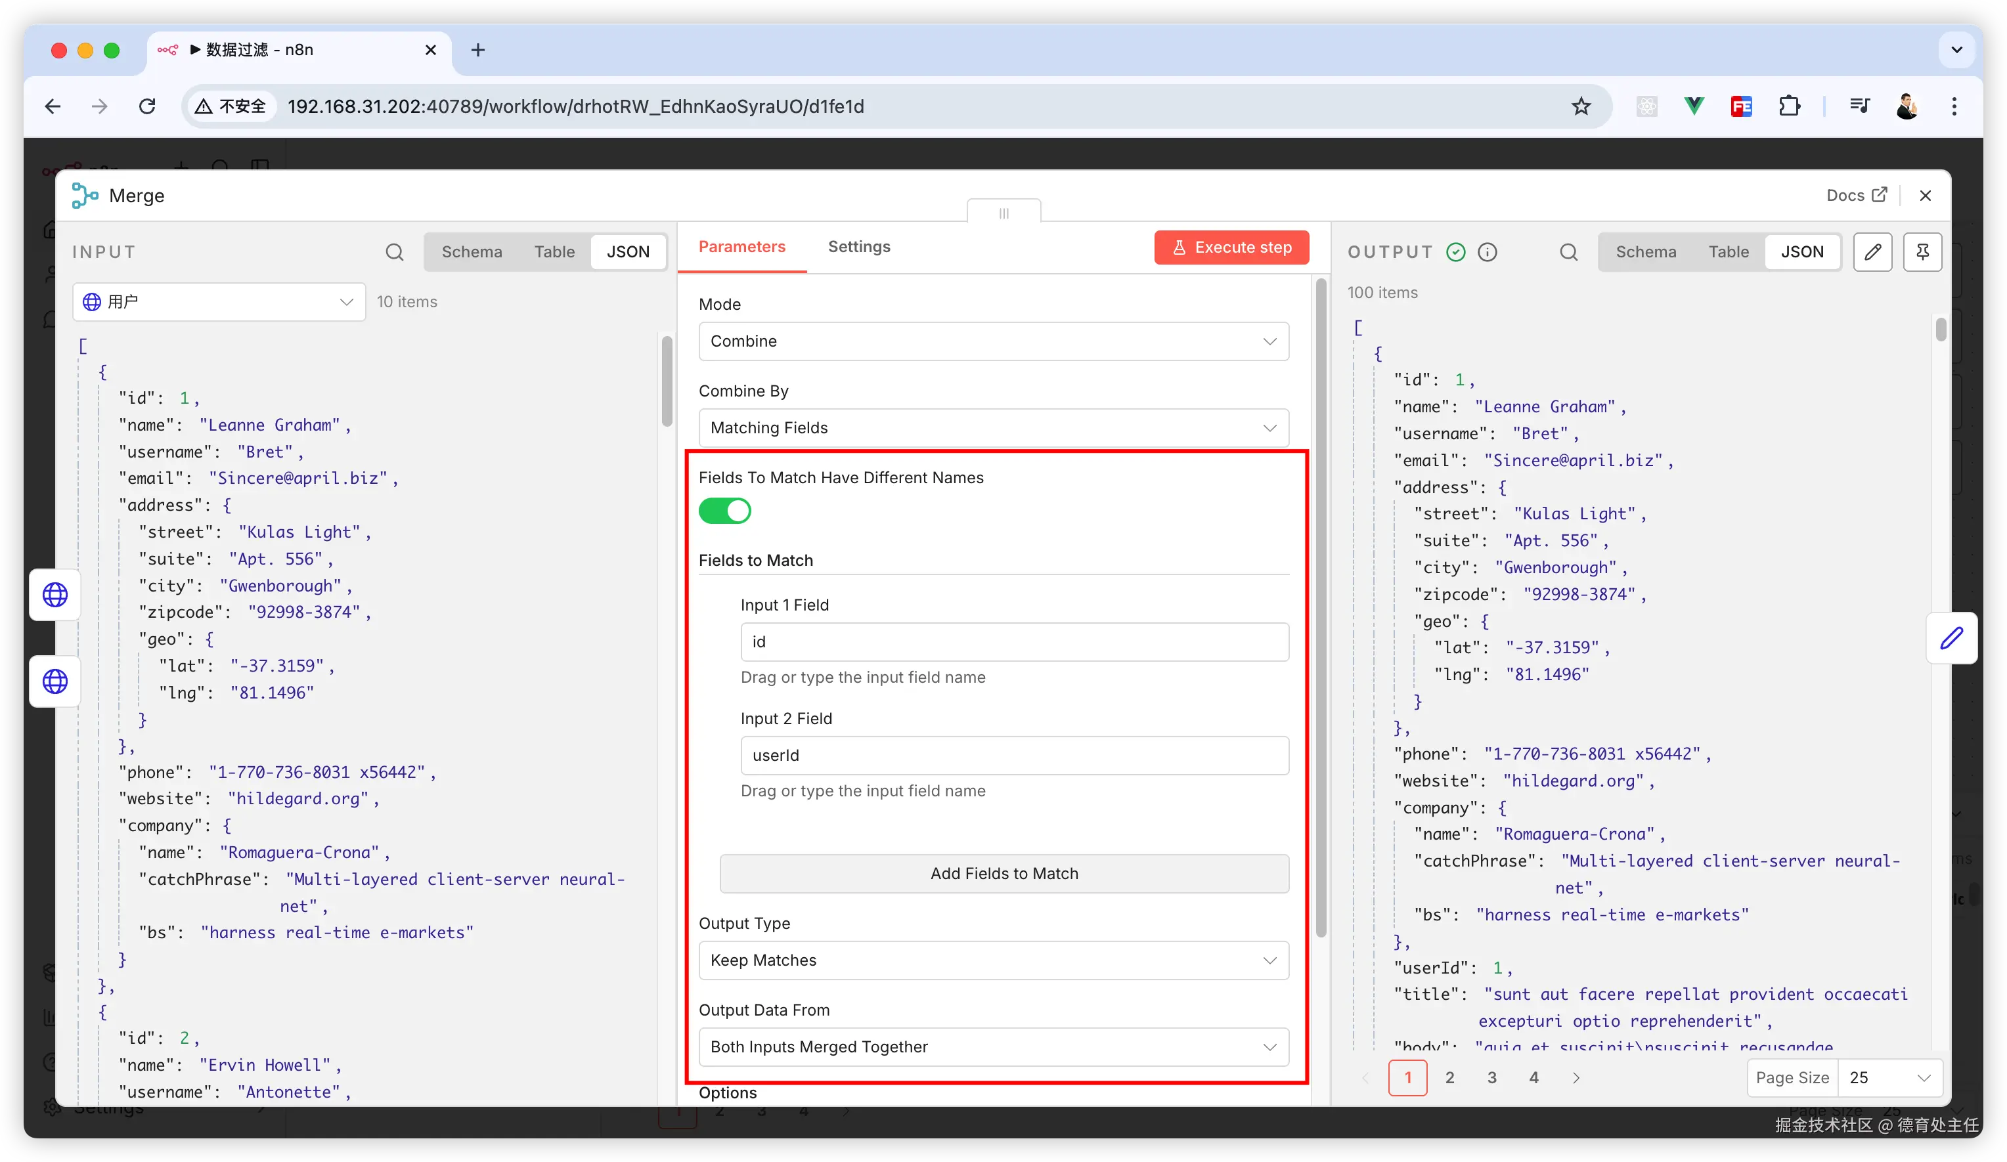Image resolution: width=2007 pixels, height=1162 pixels.
Task: Switch to the Settings tab
Action: pyautogui.click(x=858, y=247)
